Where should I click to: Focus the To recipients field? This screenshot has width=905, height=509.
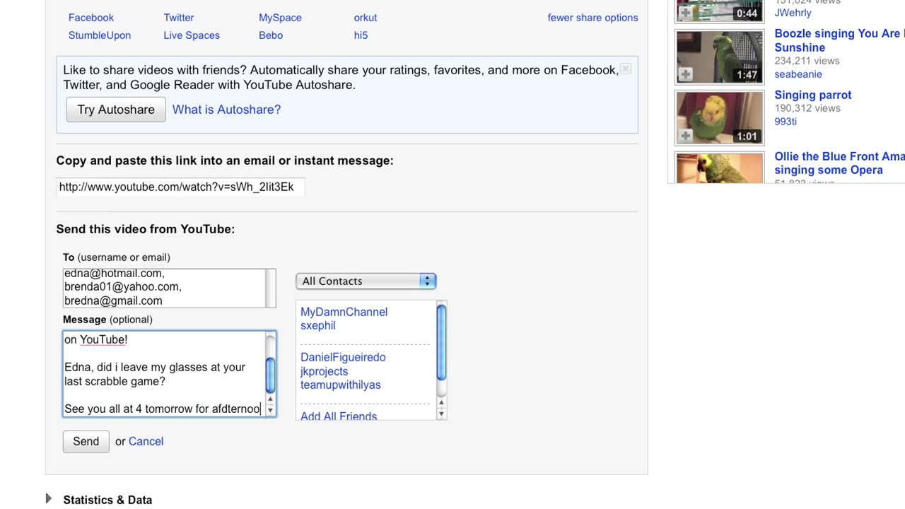point(164,288)
